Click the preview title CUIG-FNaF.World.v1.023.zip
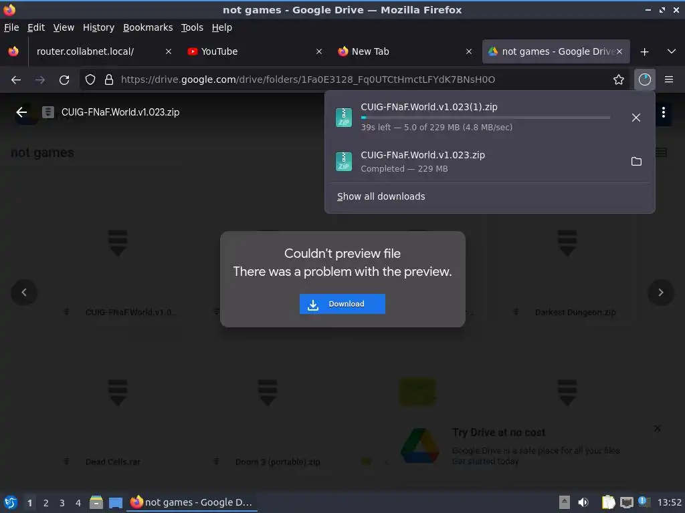The height and width of the screenshot is (513, 685). pos(120,112)
